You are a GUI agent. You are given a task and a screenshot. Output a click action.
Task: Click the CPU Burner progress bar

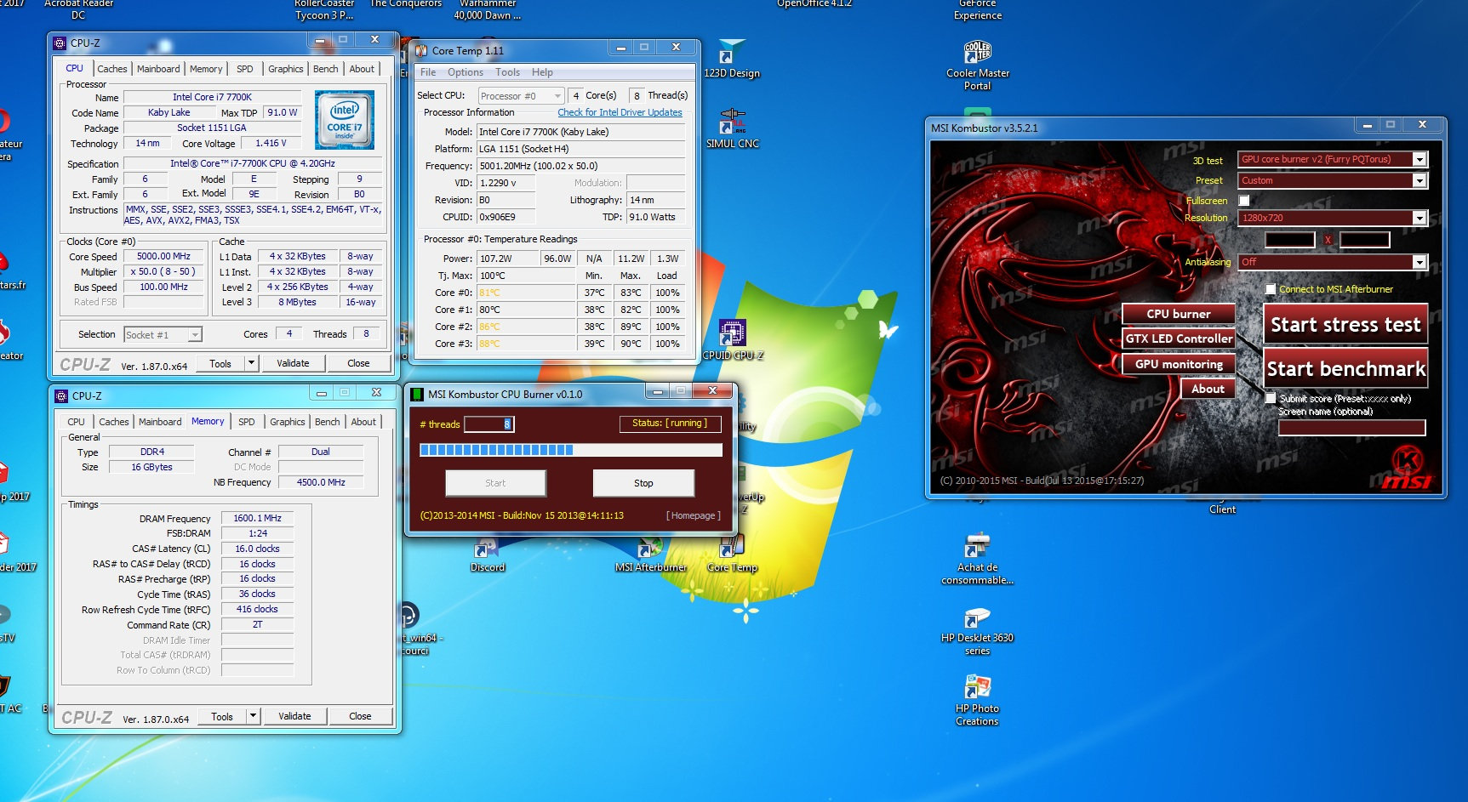(570, 450)
